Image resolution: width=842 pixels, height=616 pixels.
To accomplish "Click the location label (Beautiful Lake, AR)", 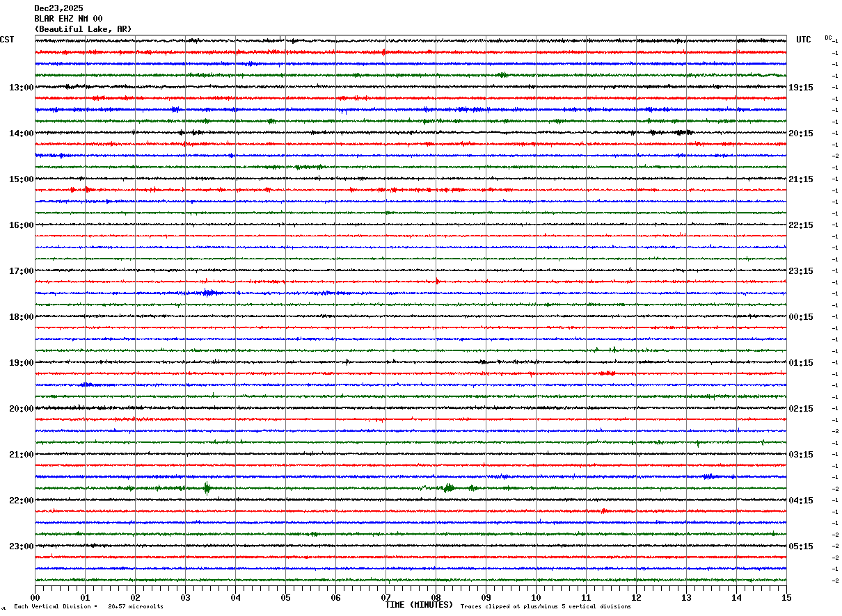I will coord(83,29).
